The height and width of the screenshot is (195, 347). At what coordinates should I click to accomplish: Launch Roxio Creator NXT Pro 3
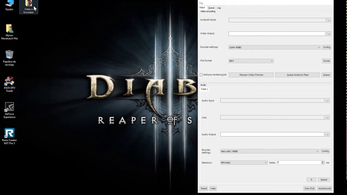coord(9,136)
